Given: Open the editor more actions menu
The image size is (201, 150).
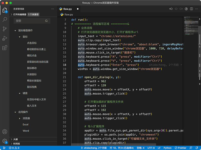Looking at the screenshot, I should click(196, 9).
